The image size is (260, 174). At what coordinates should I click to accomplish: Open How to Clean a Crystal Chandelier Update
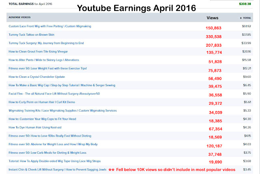[x=37, y=77]
